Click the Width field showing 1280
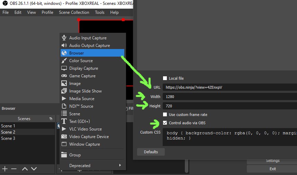Screen dimensions: 297x175 pyautogui.click(x=230, y=96)
